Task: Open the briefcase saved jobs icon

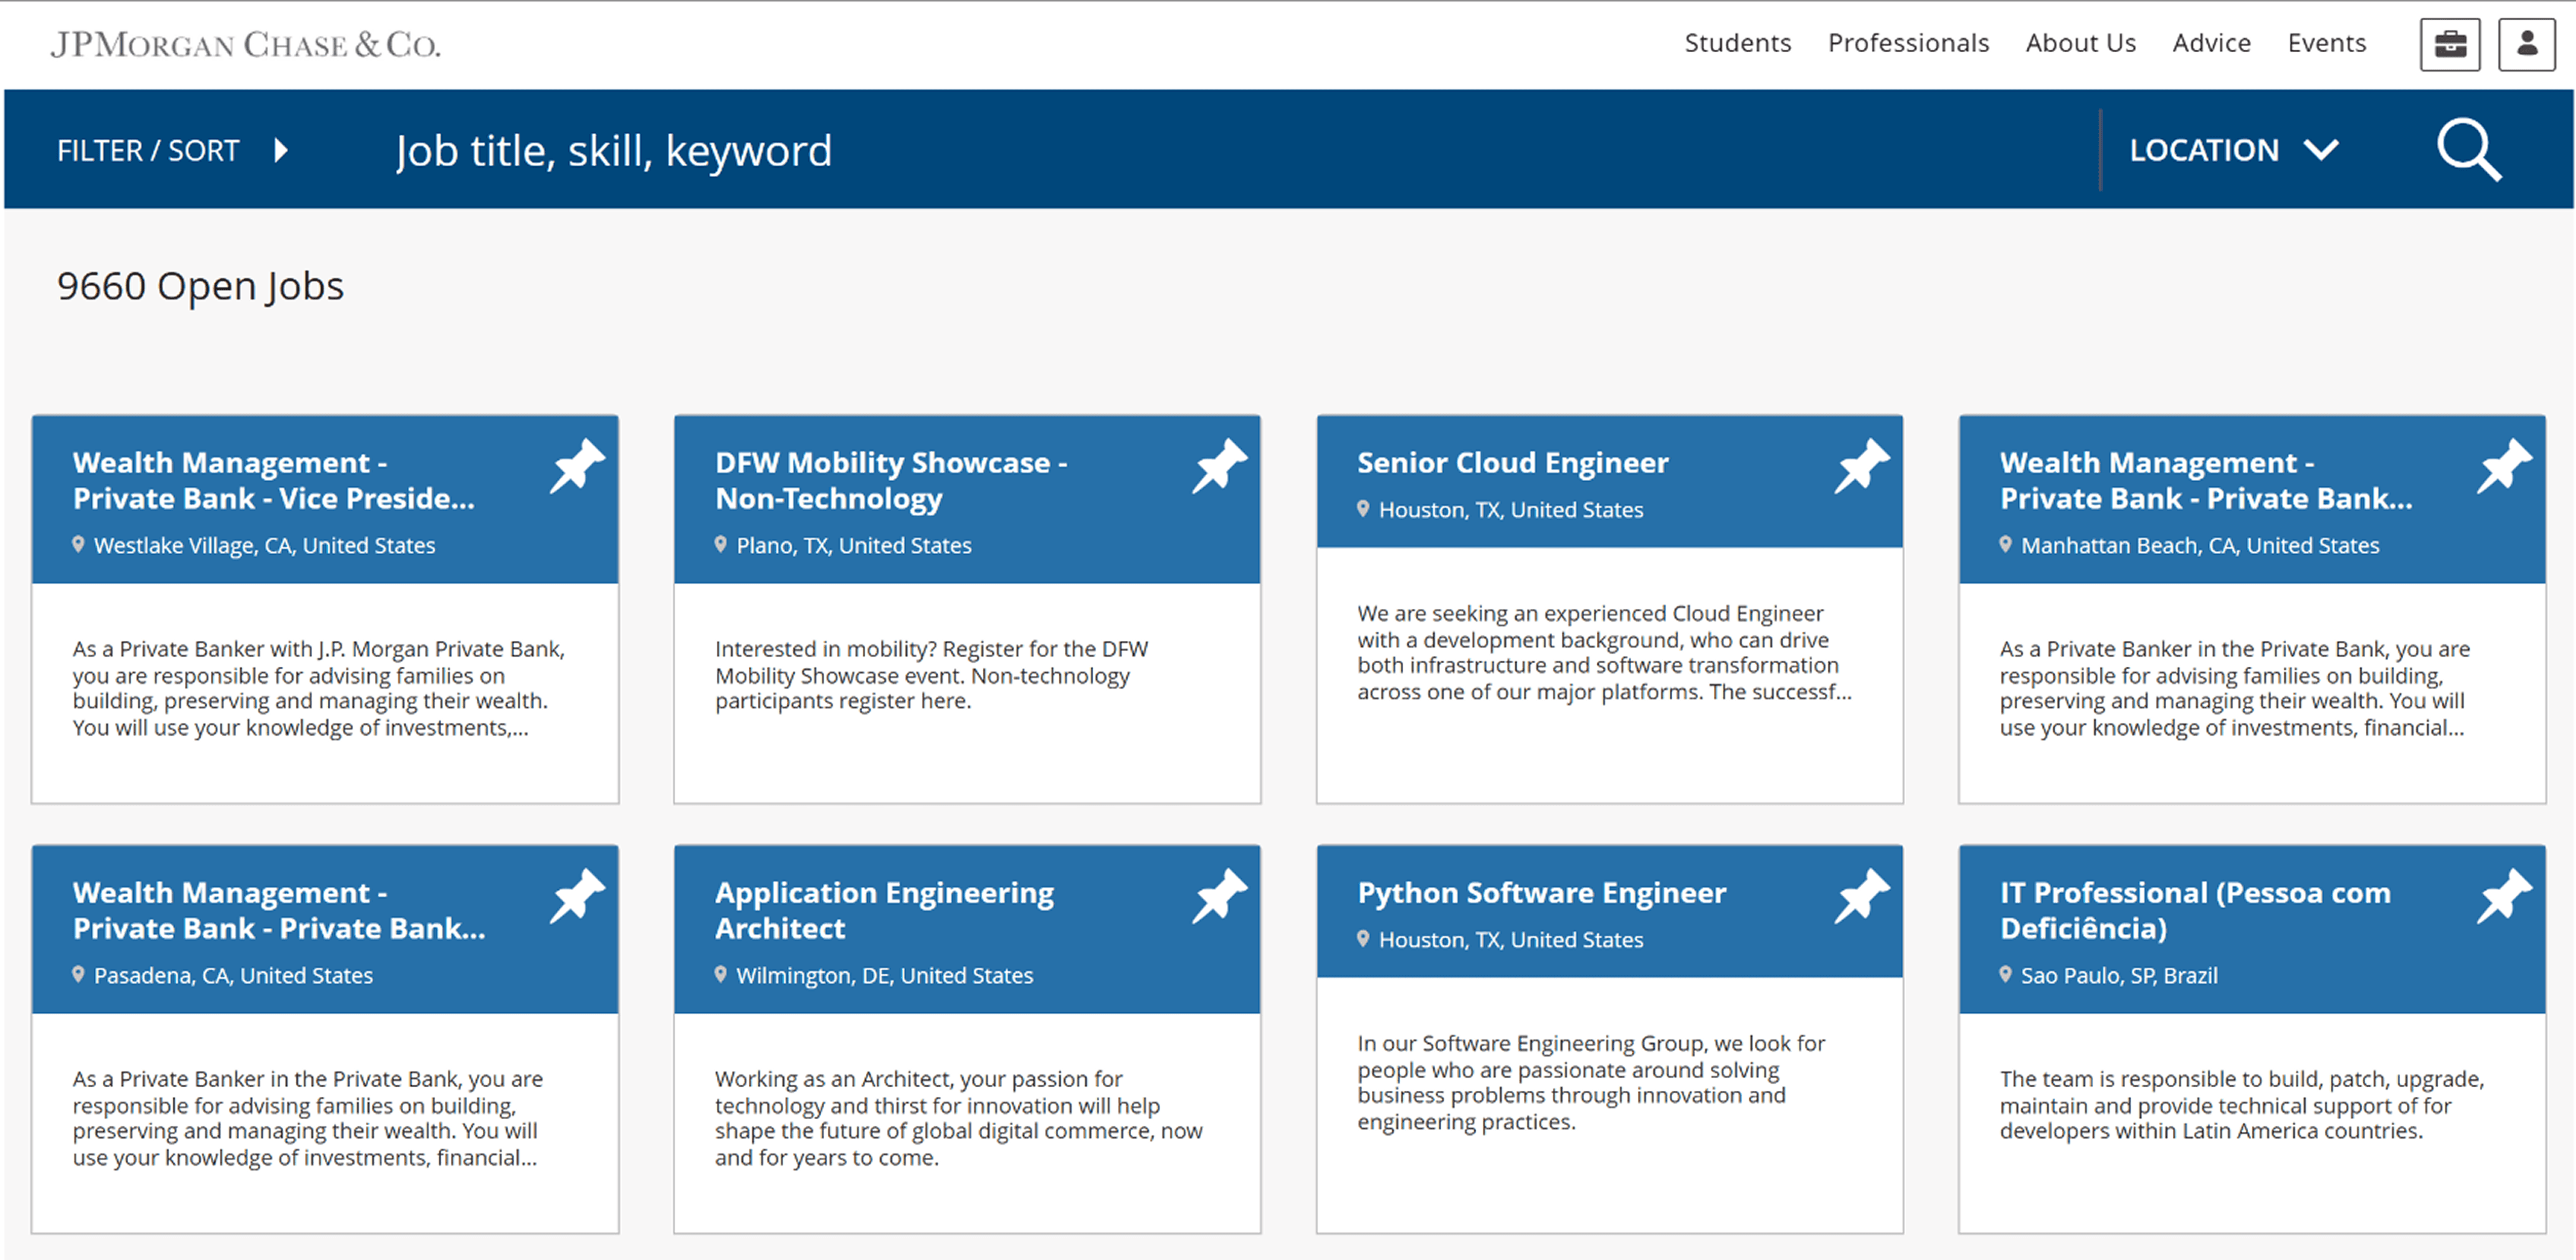Action: click(x=2449, y=45)
